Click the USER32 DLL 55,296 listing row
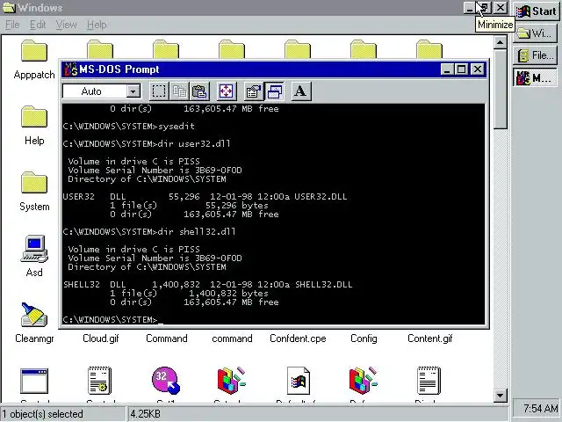 (x=205, y=197)
